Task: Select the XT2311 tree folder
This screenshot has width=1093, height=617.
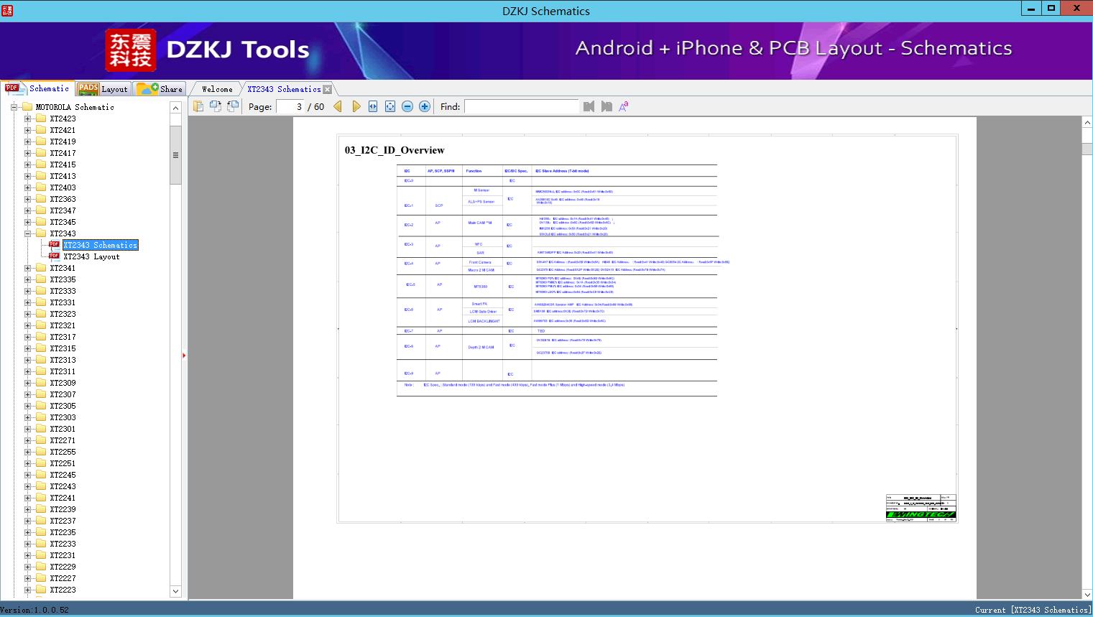Action: (x=63, y=371)
